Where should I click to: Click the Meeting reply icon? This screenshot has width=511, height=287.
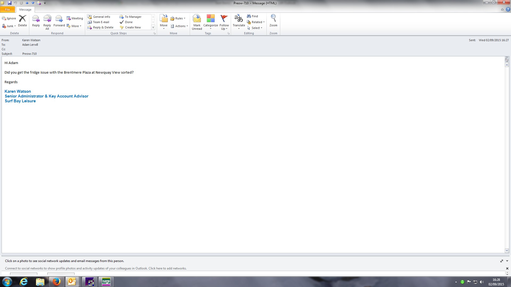pyautogui.click(x=75, y=18)
